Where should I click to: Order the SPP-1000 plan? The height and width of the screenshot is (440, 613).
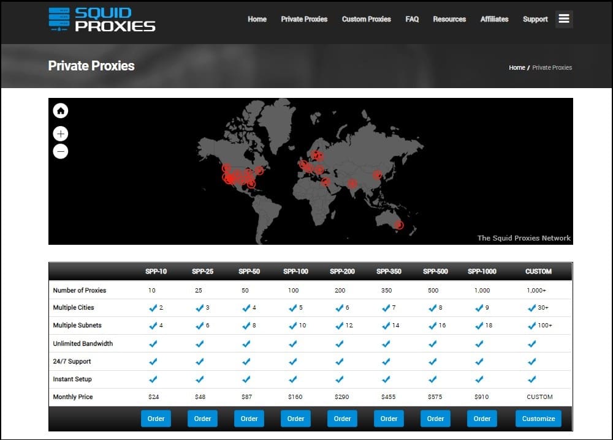(x=482, y=419)
